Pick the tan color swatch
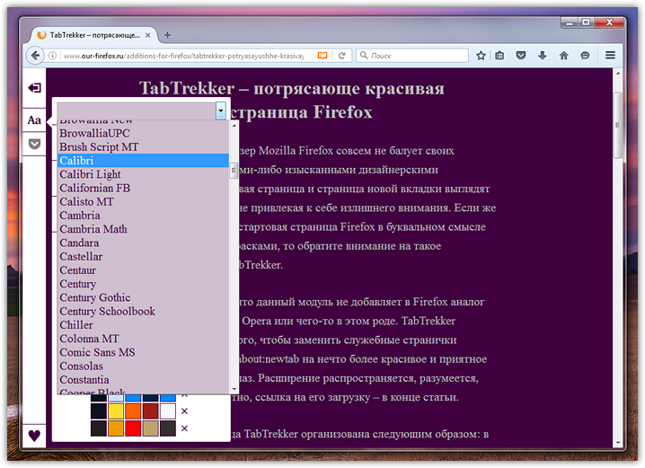This screenshot has width=645, height=468. [x=150, y=428]
